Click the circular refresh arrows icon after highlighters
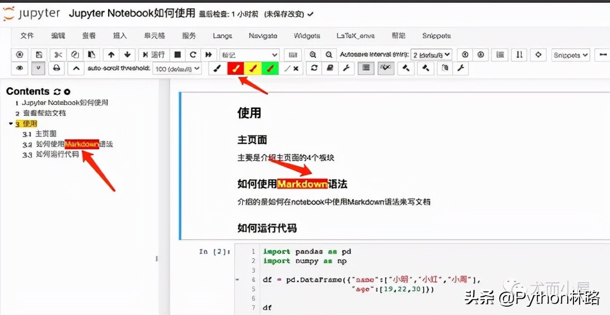 [314, 68]
